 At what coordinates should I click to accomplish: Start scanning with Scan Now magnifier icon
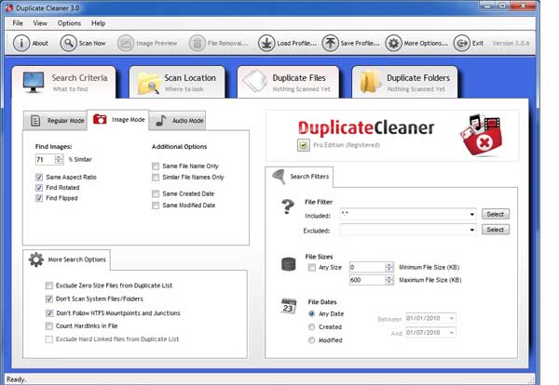[68, 43]
